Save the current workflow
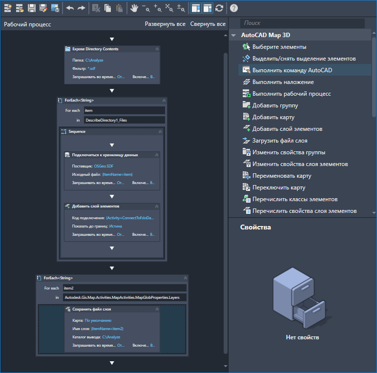This screenshot has height=373, width=377. point(31,8)
